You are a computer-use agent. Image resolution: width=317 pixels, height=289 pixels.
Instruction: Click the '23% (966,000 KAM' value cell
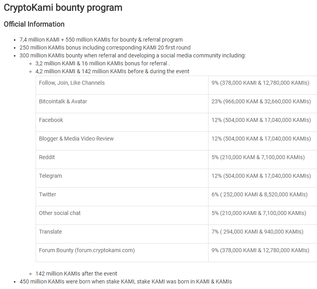(x=263, y=104)
